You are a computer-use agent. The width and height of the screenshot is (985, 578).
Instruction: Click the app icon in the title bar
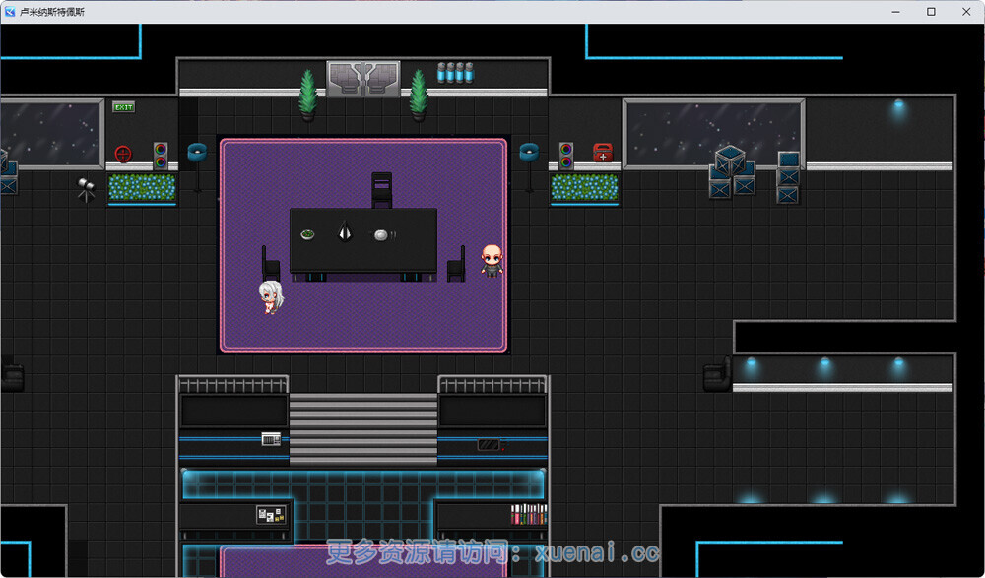point(10,11)
